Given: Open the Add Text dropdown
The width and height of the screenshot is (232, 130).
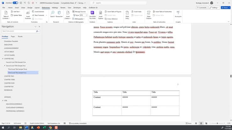Looking at the screenshot, I should [16, 12].
